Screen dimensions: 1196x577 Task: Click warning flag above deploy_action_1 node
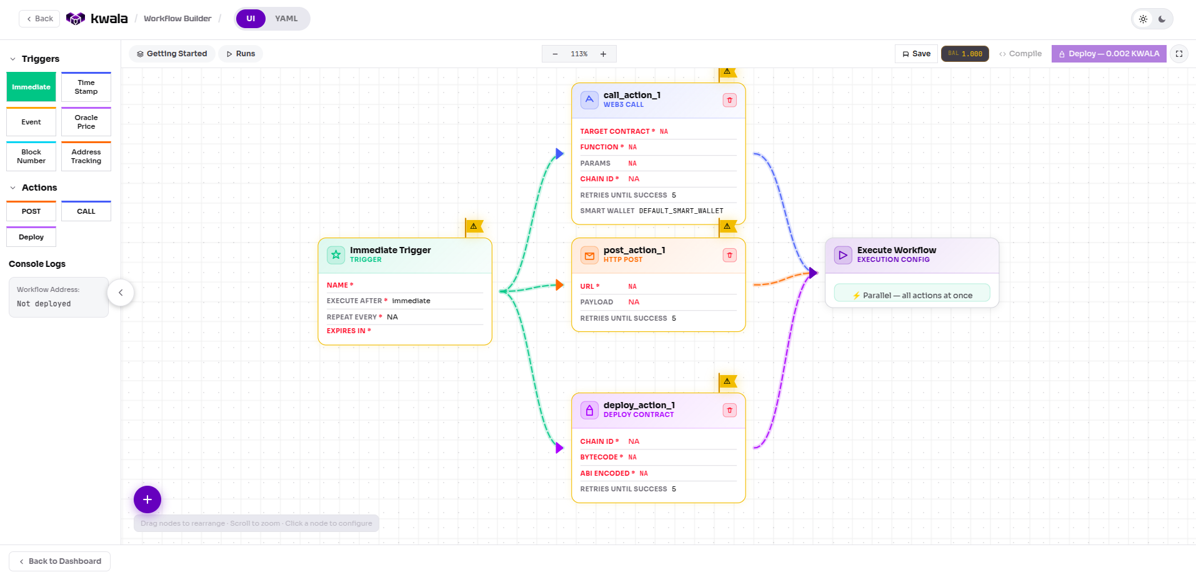pyautogui.click(x=727, y=381)
